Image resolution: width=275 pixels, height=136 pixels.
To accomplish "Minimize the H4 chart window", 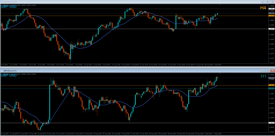I will point(263,2).
